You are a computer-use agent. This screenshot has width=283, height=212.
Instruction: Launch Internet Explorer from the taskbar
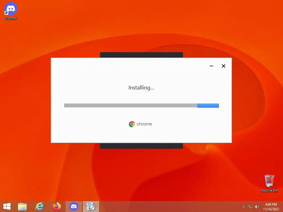coord(40,206)
